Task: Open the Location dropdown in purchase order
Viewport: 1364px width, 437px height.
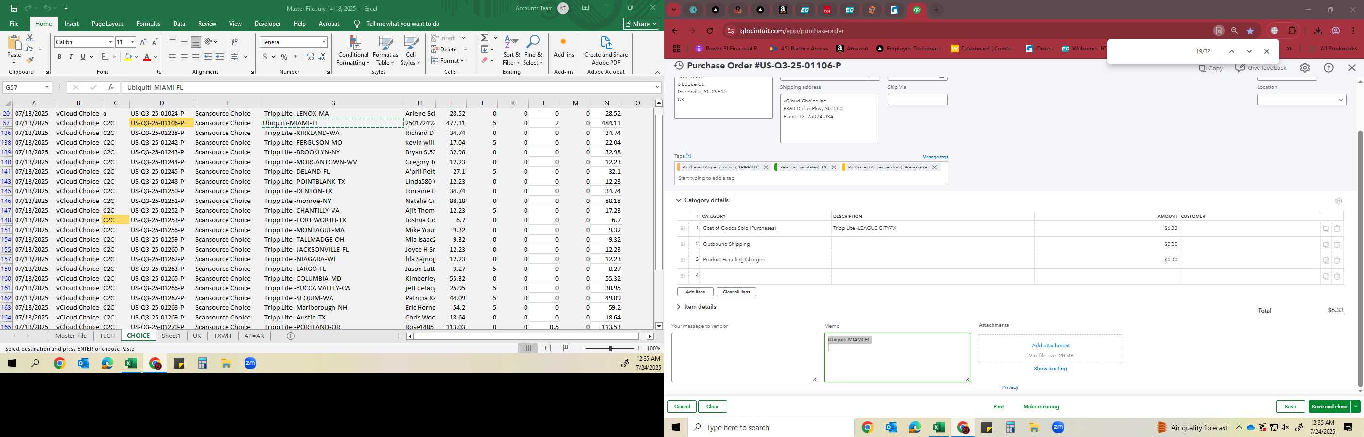Action: point(1341,100)
